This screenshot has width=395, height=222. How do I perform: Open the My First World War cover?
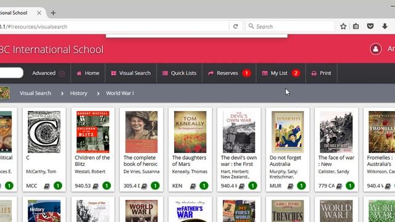point(239,211)
